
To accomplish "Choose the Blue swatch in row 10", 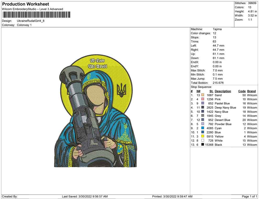I will (x=203, y=132).
